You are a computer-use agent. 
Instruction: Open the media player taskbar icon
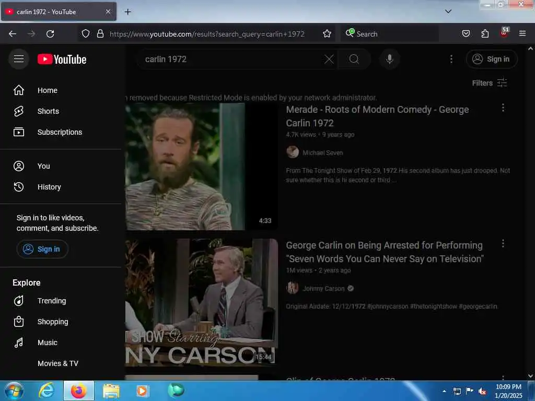142,391
